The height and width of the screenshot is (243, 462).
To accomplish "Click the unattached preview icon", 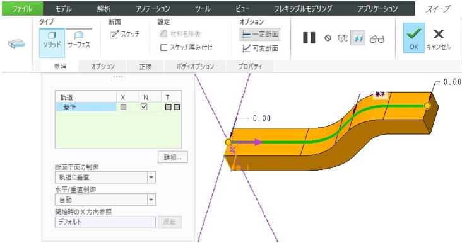I will point(343,38).
